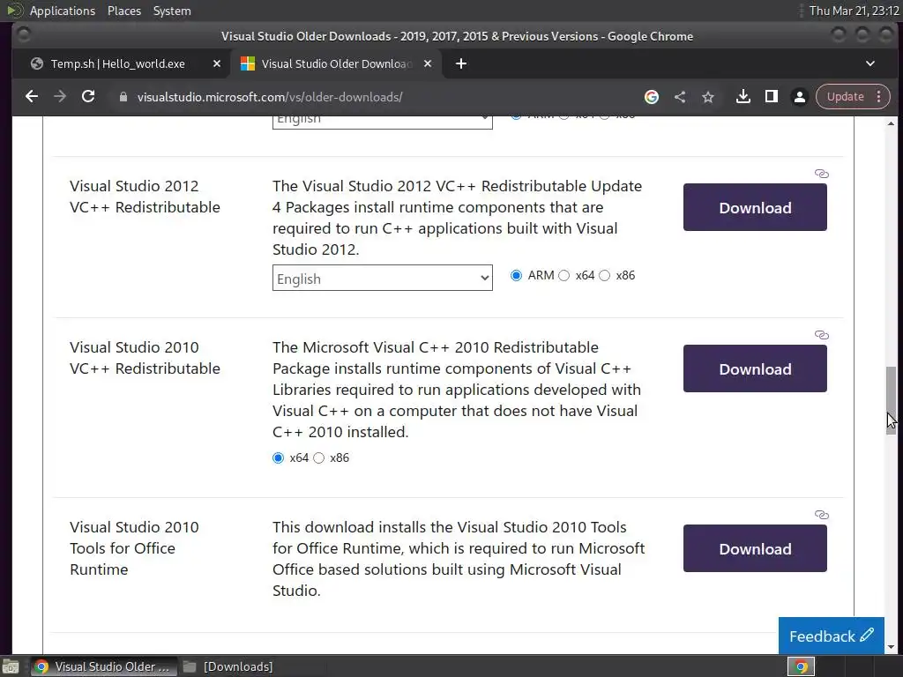
Task: Select x86 for Visual Studio 2012 Redistributable
Action: click(x=604, y=276)
